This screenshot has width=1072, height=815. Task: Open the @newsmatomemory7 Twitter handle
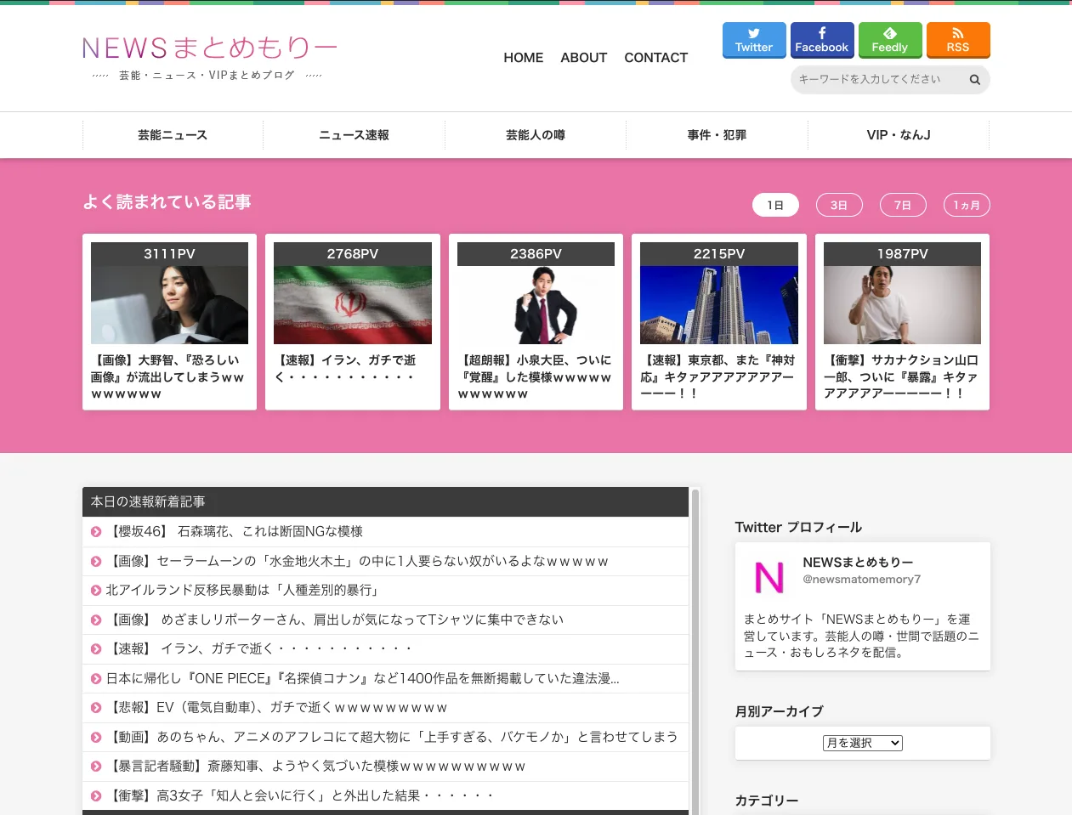(x=862, y=580)
